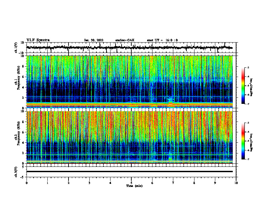This screenshot has height=205, width=266.
Task: Click the "Time (min)" axis title
Action: (x=134, y=186)
